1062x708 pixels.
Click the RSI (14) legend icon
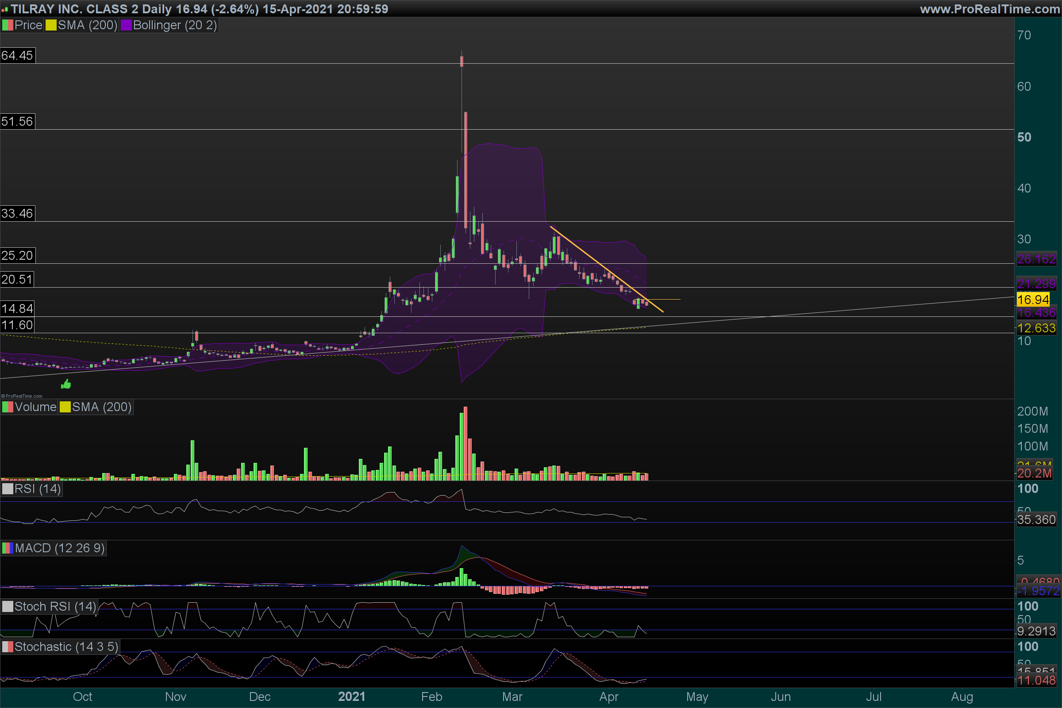(x=8, y=489)
